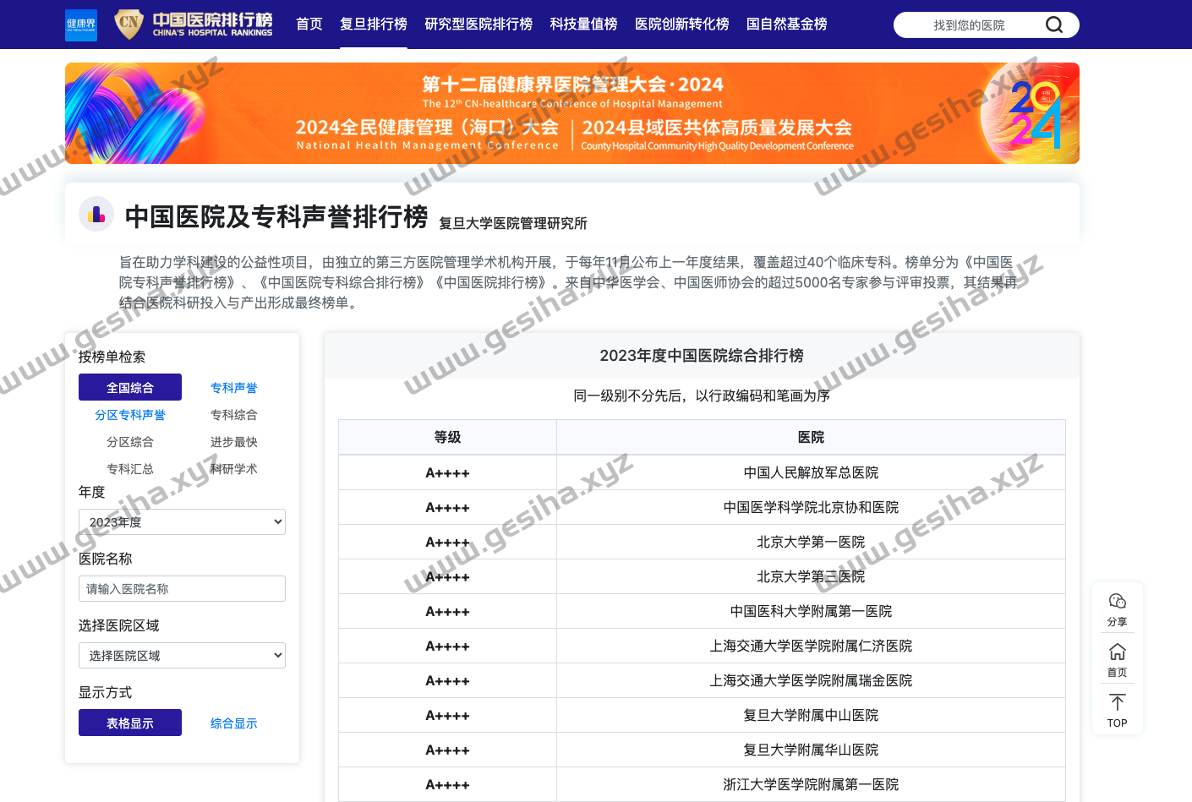This screenshot has width=1192, height=802.
Task: Click the bar chart icon beside title
Action: [x=96, y=215]
